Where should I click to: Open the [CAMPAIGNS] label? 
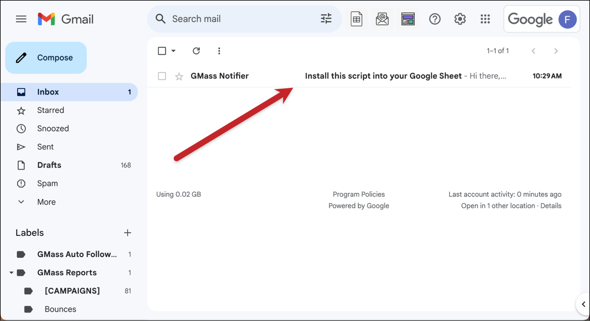72,291
